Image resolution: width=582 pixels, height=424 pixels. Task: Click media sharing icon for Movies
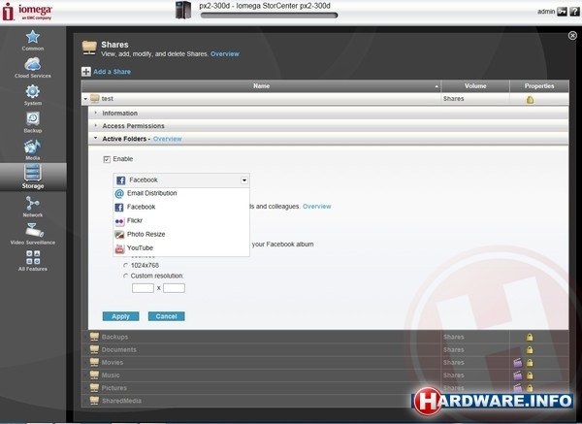[x=517, y=362]
